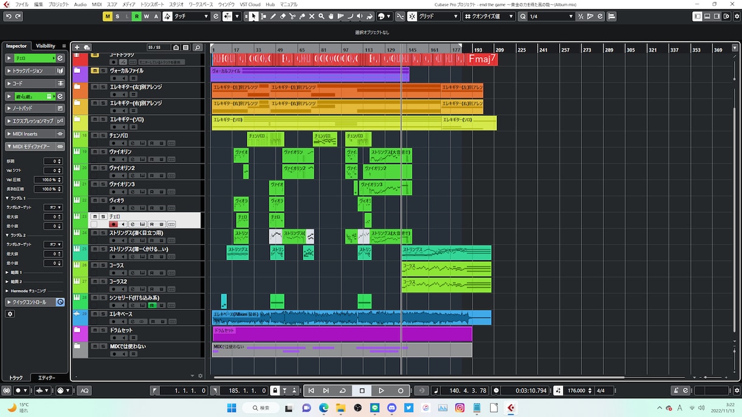Open the グリッド snap type dropdown

click(439, 16)
